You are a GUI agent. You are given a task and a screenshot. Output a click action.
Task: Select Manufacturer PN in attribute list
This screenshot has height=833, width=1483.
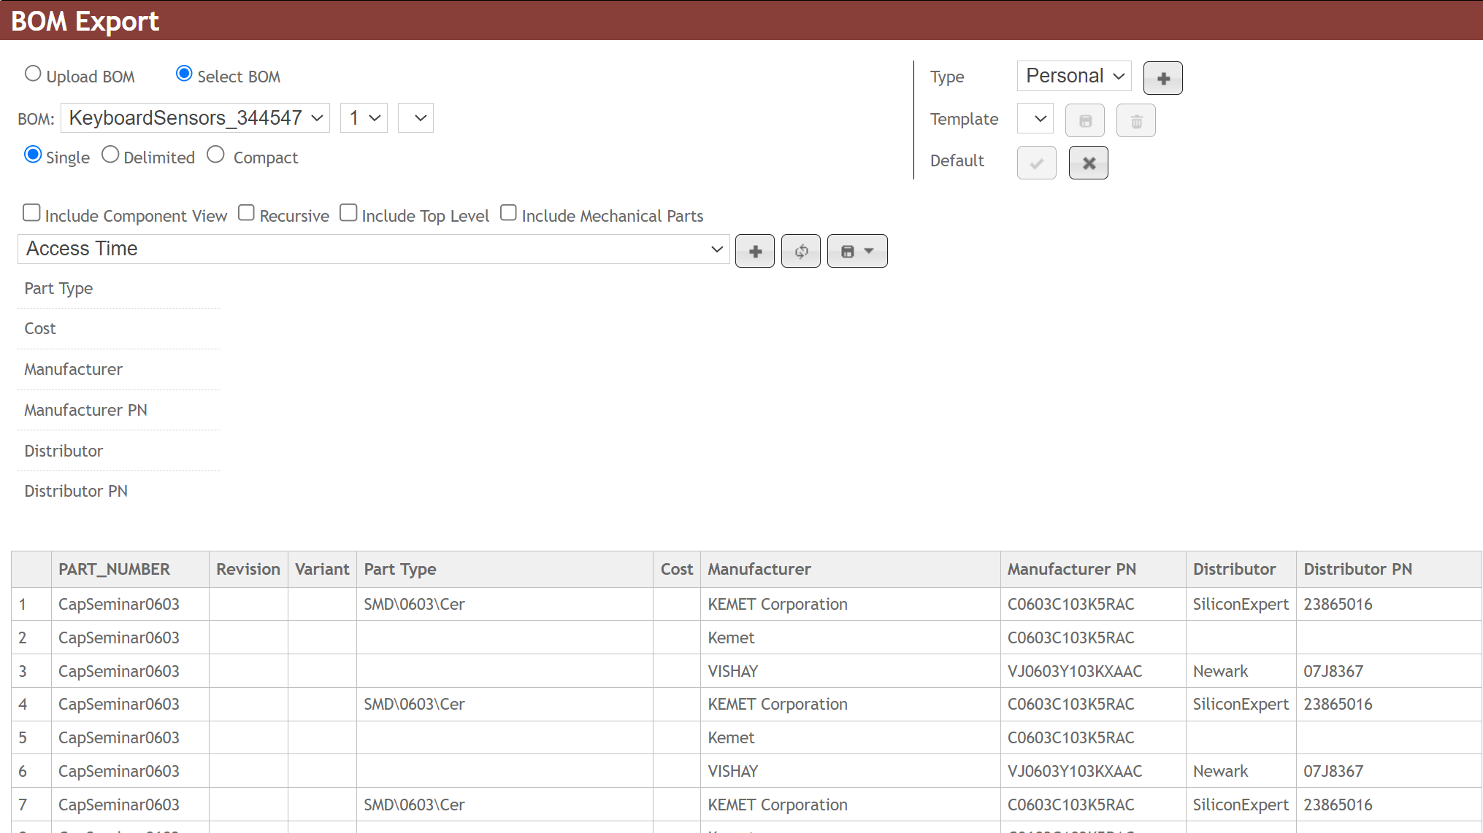pos(85,410)
